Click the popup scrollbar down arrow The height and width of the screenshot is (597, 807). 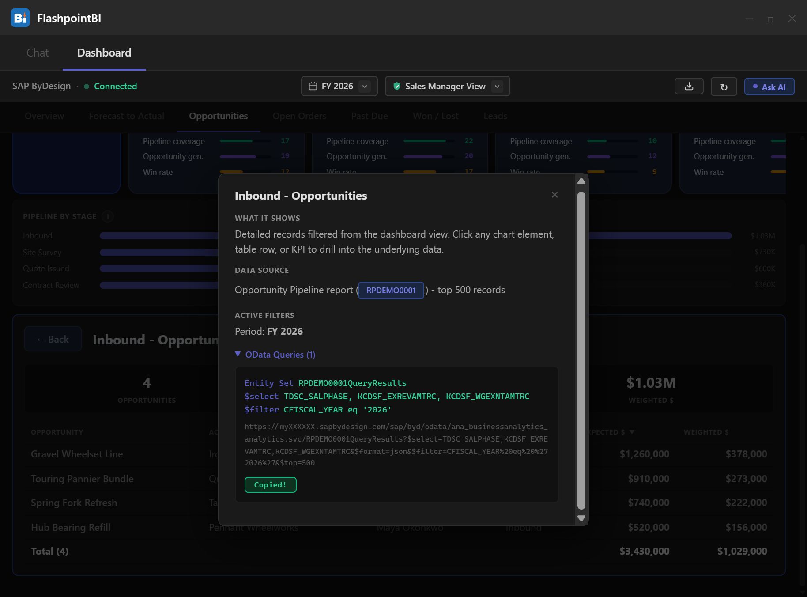pyautogui.click(x=581, y=518)
